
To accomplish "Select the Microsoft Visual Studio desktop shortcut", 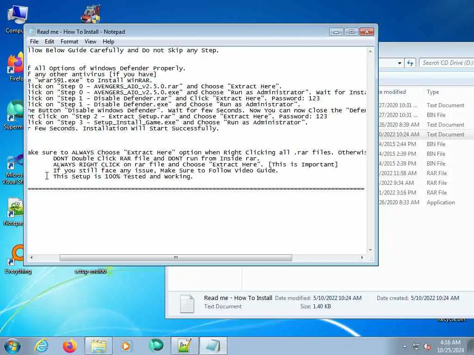I will click(x=12, y=168).
